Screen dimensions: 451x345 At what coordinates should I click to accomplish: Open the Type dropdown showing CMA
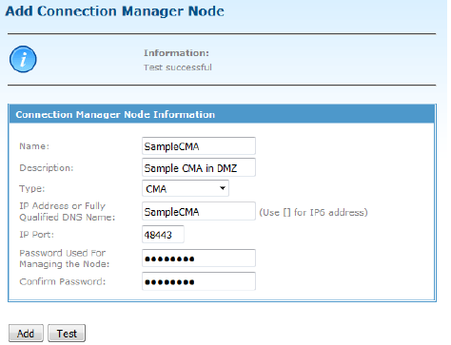tap(186, 188)
